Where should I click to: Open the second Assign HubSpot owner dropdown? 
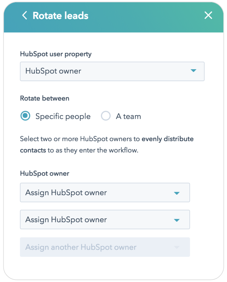tap(105, 220)
